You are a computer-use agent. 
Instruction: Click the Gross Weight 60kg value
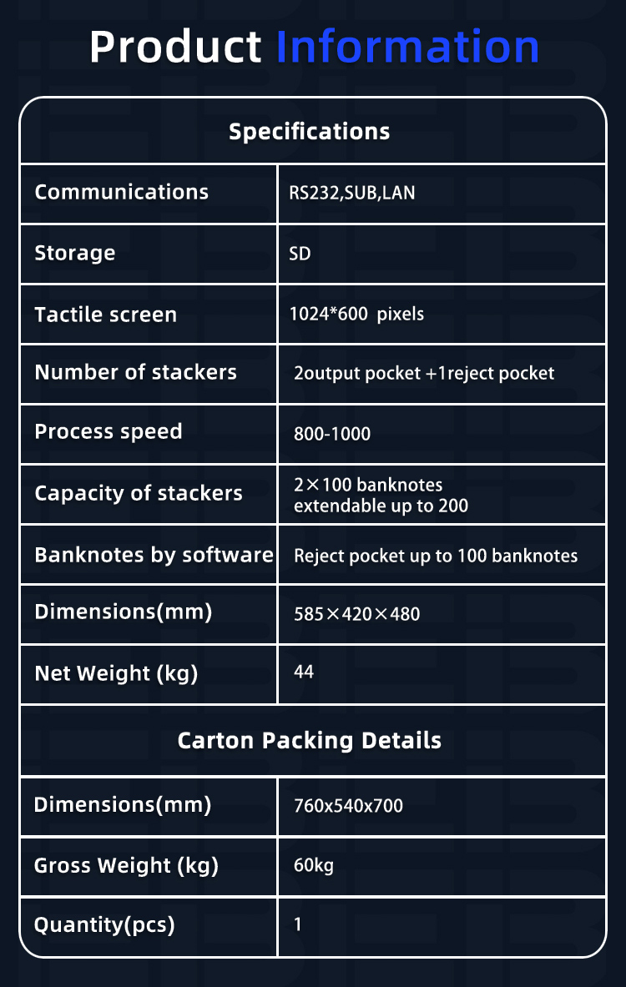point(314,865)
